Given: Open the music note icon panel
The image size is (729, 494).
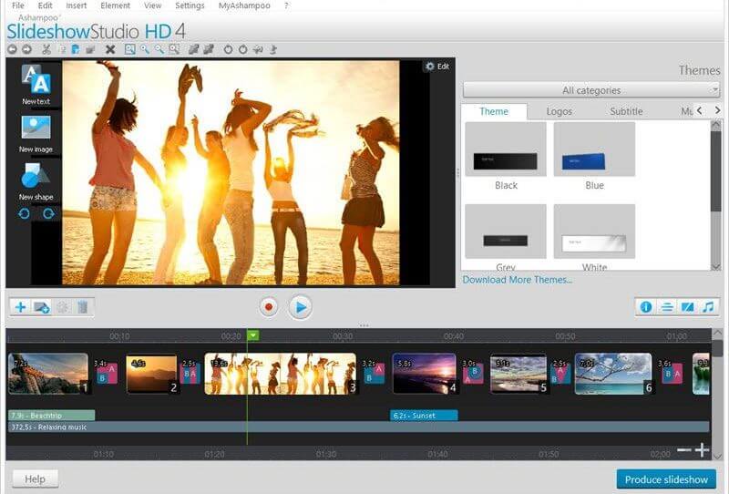Looking at the screenshot, I should point(708,307).
